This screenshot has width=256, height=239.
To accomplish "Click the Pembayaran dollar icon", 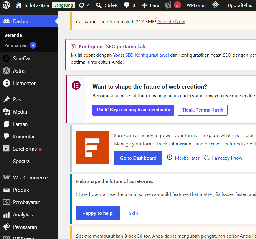I will point(7,202).
